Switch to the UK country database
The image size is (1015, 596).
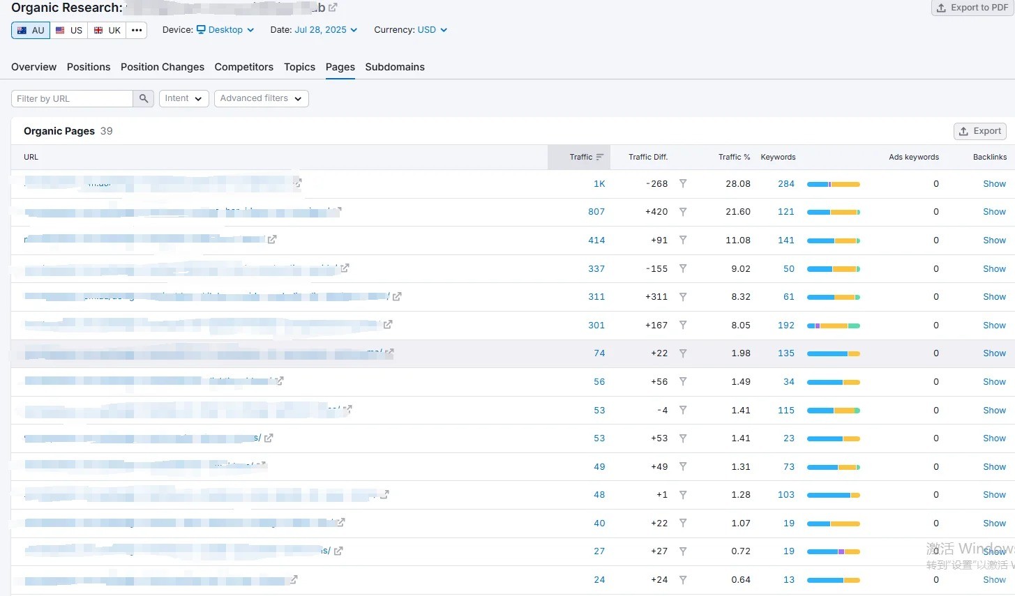pos(107,30)
